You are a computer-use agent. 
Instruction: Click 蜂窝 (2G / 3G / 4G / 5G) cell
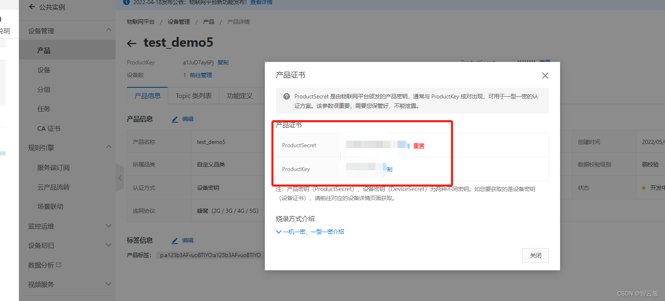pyautogui.click(x=228, y=211)
